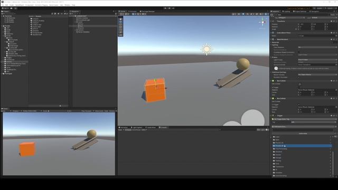Switch to the Audio Mixer tab
338x190 pixels.
tap(151, 128)
